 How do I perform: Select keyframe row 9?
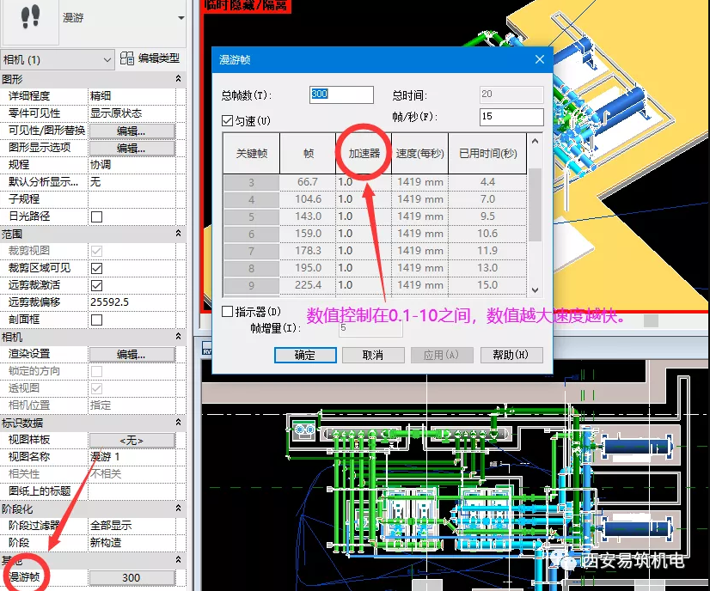(x=251, y=285)
